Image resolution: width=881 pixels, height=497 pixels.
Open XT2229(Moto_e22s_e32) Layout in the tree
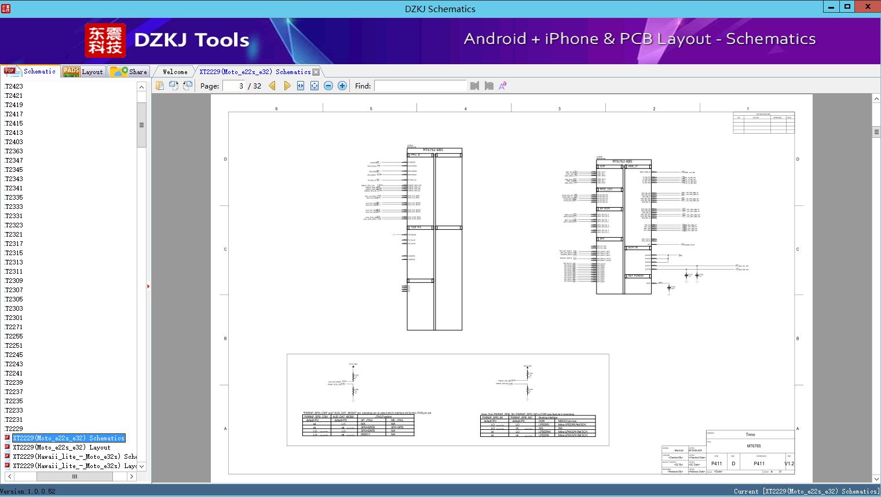coord(61,447)
